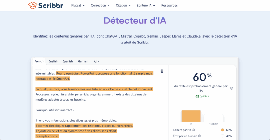
Task: Choose the German language tab
Action: coord(83,61)
